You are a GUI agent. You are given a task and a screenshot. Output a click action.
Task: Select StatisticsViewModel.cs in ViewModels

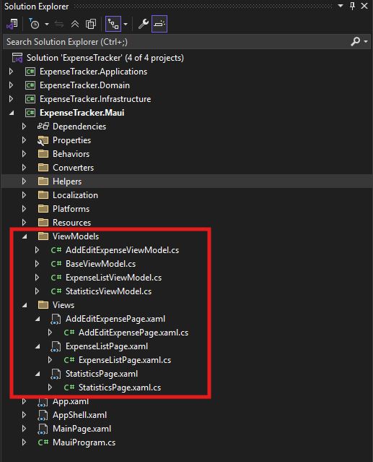pyautogui.click(x=108, y=291)
